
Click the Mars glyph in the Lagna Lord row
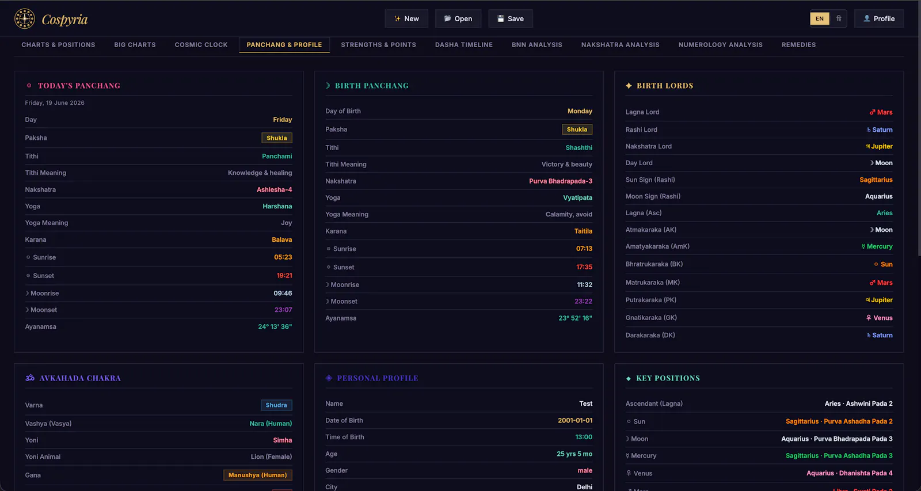pos(873,112)
